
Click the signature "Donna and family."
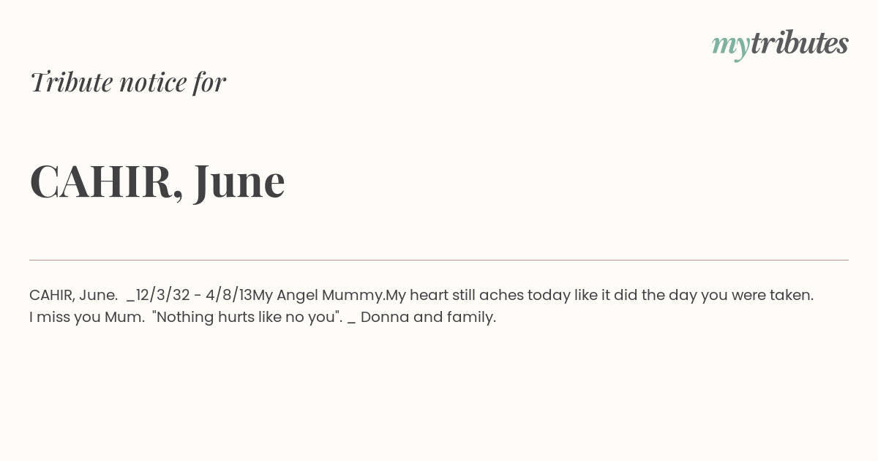pyautogui.click(x=429, y=318)
